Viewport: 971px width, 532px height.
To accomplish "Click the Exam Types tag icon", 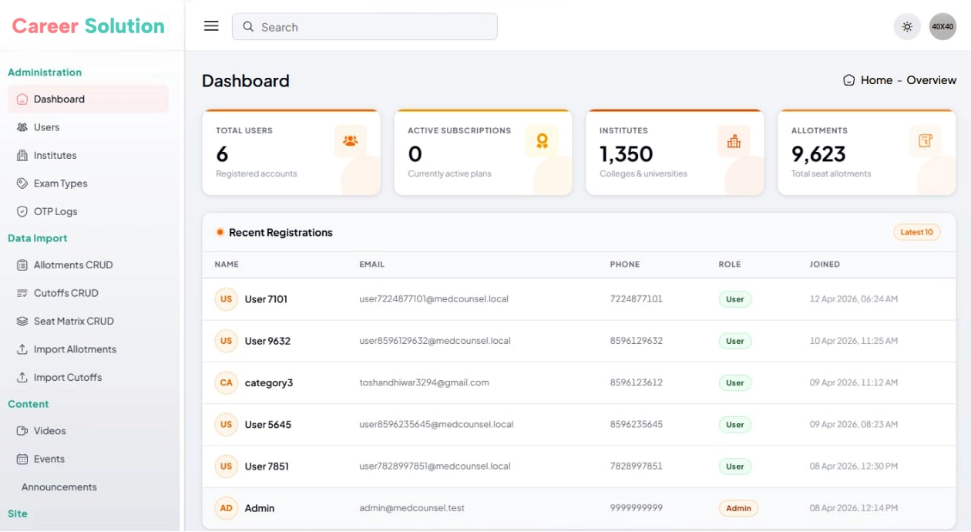I will click(x=21, y=183).
